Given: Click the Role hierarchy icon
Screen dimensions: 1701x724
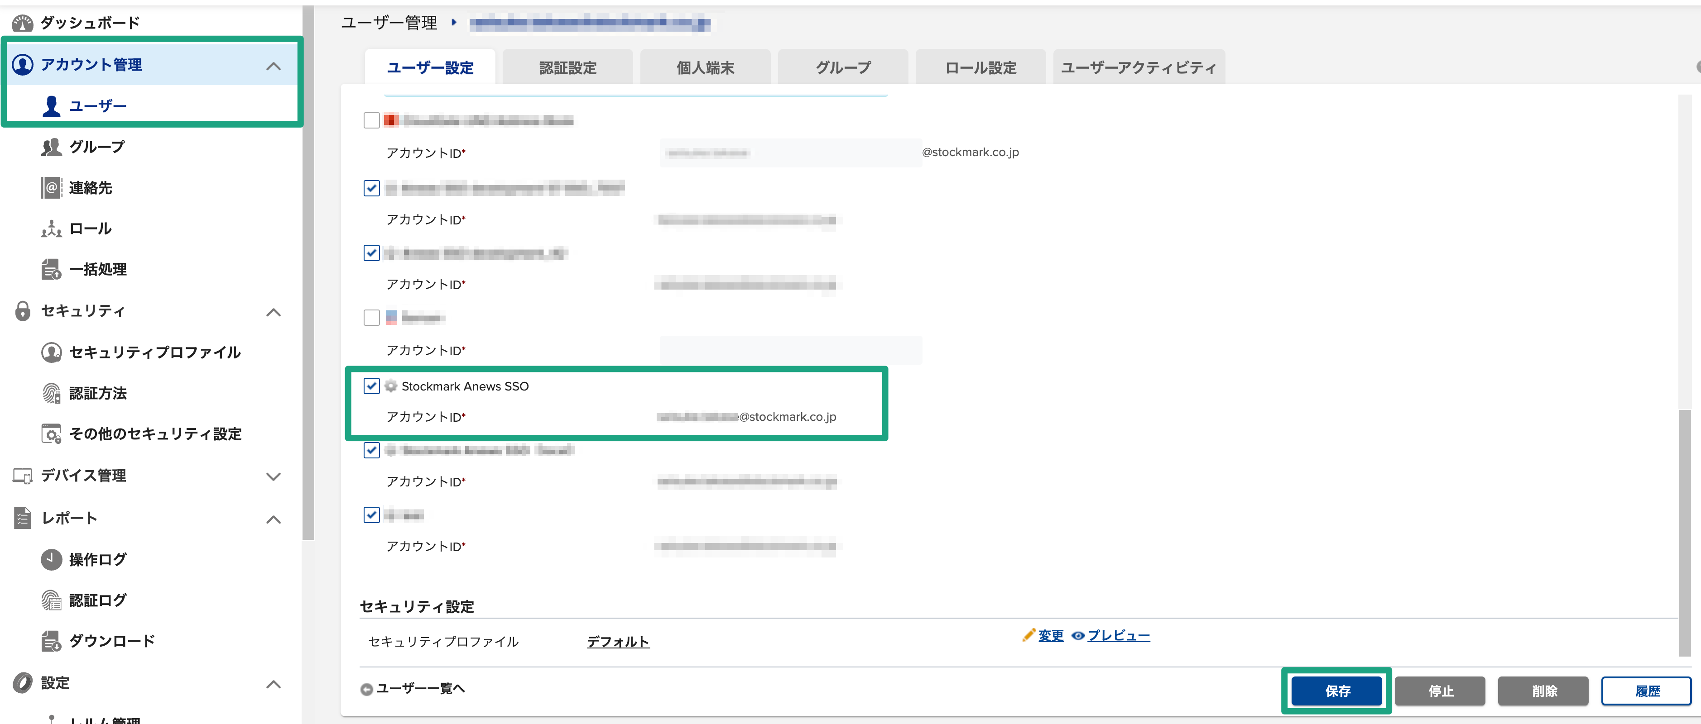Looking at the screenshot, I should coord(51,229).
